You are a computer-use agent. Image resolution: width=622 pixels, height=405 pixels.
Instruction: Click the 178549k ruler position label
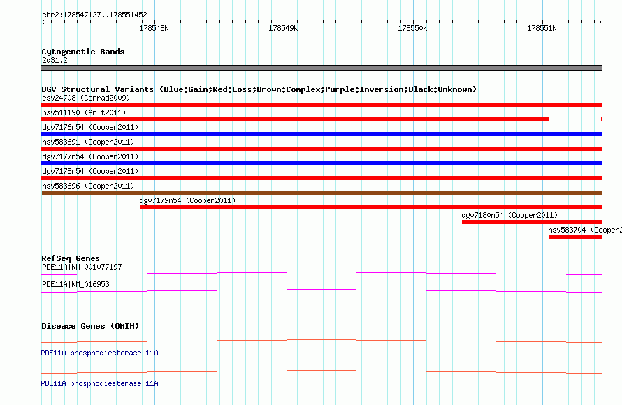pyautogui.click(x=283, y=28)
